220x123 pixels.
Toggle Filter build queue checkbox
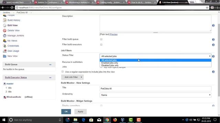click(x=101, y=39)
